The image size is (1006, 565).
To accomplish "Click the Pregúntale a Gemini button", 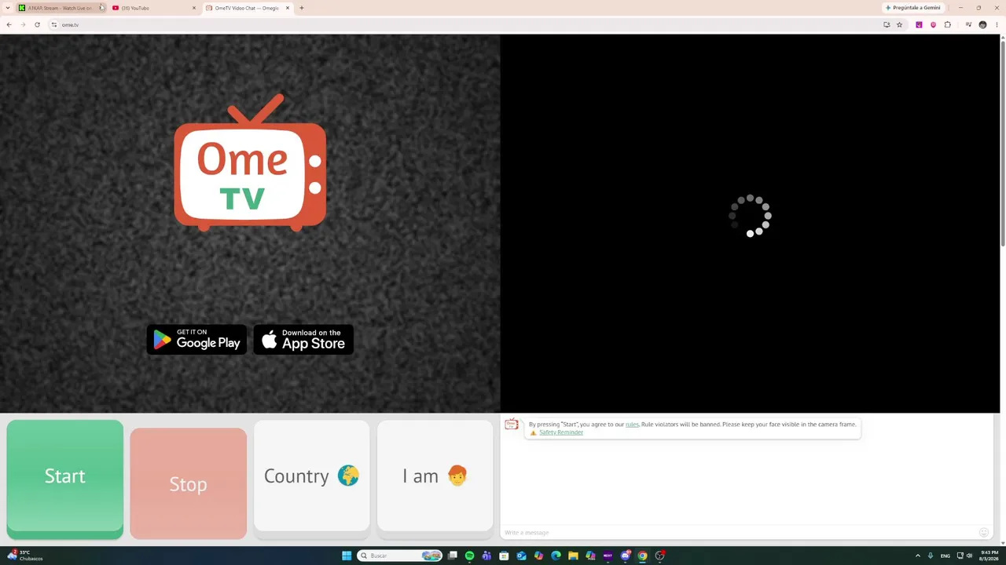I will tap(912, 8).
